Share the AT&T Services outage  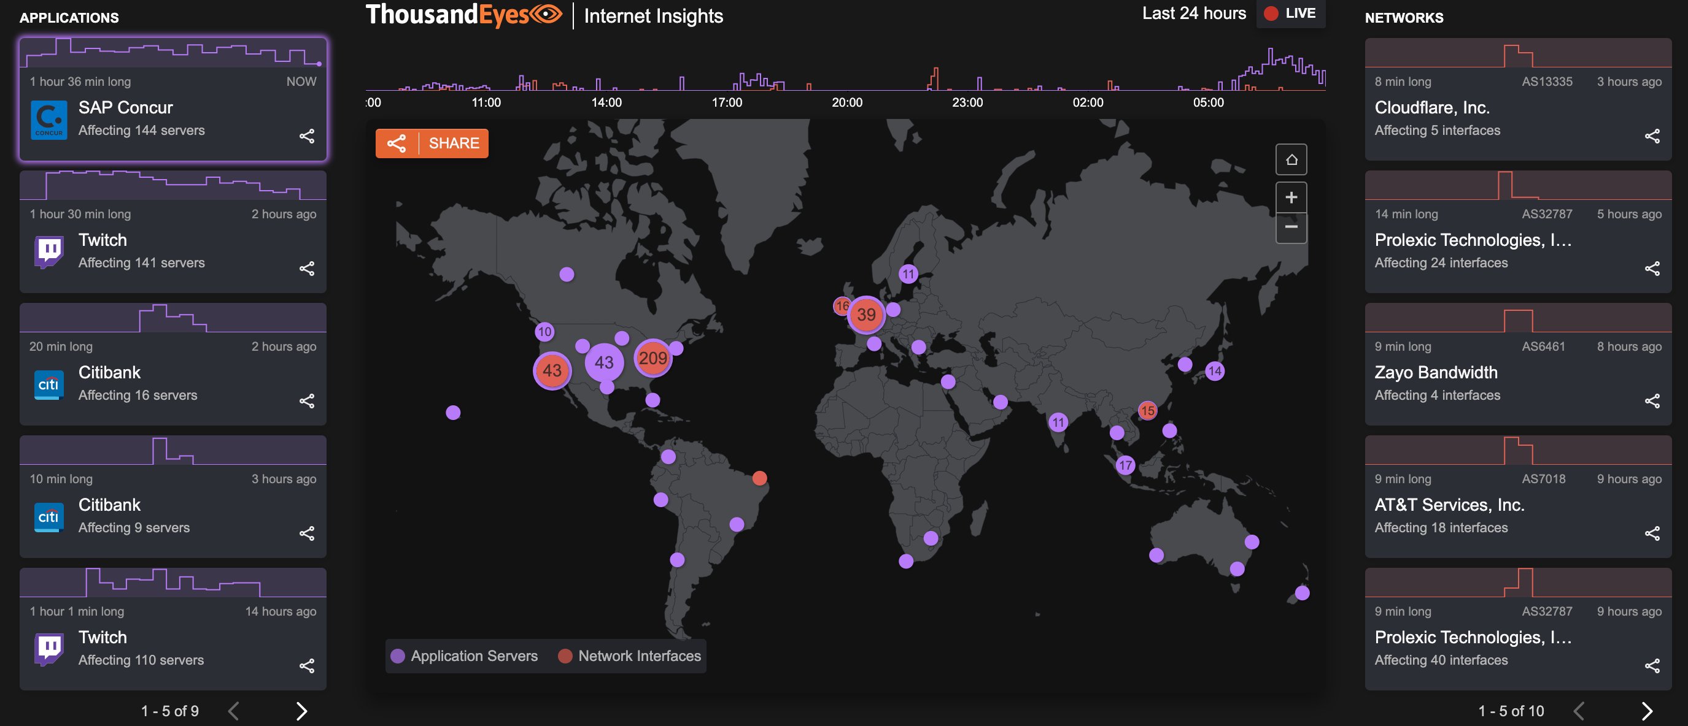[x=1652, y=533]
